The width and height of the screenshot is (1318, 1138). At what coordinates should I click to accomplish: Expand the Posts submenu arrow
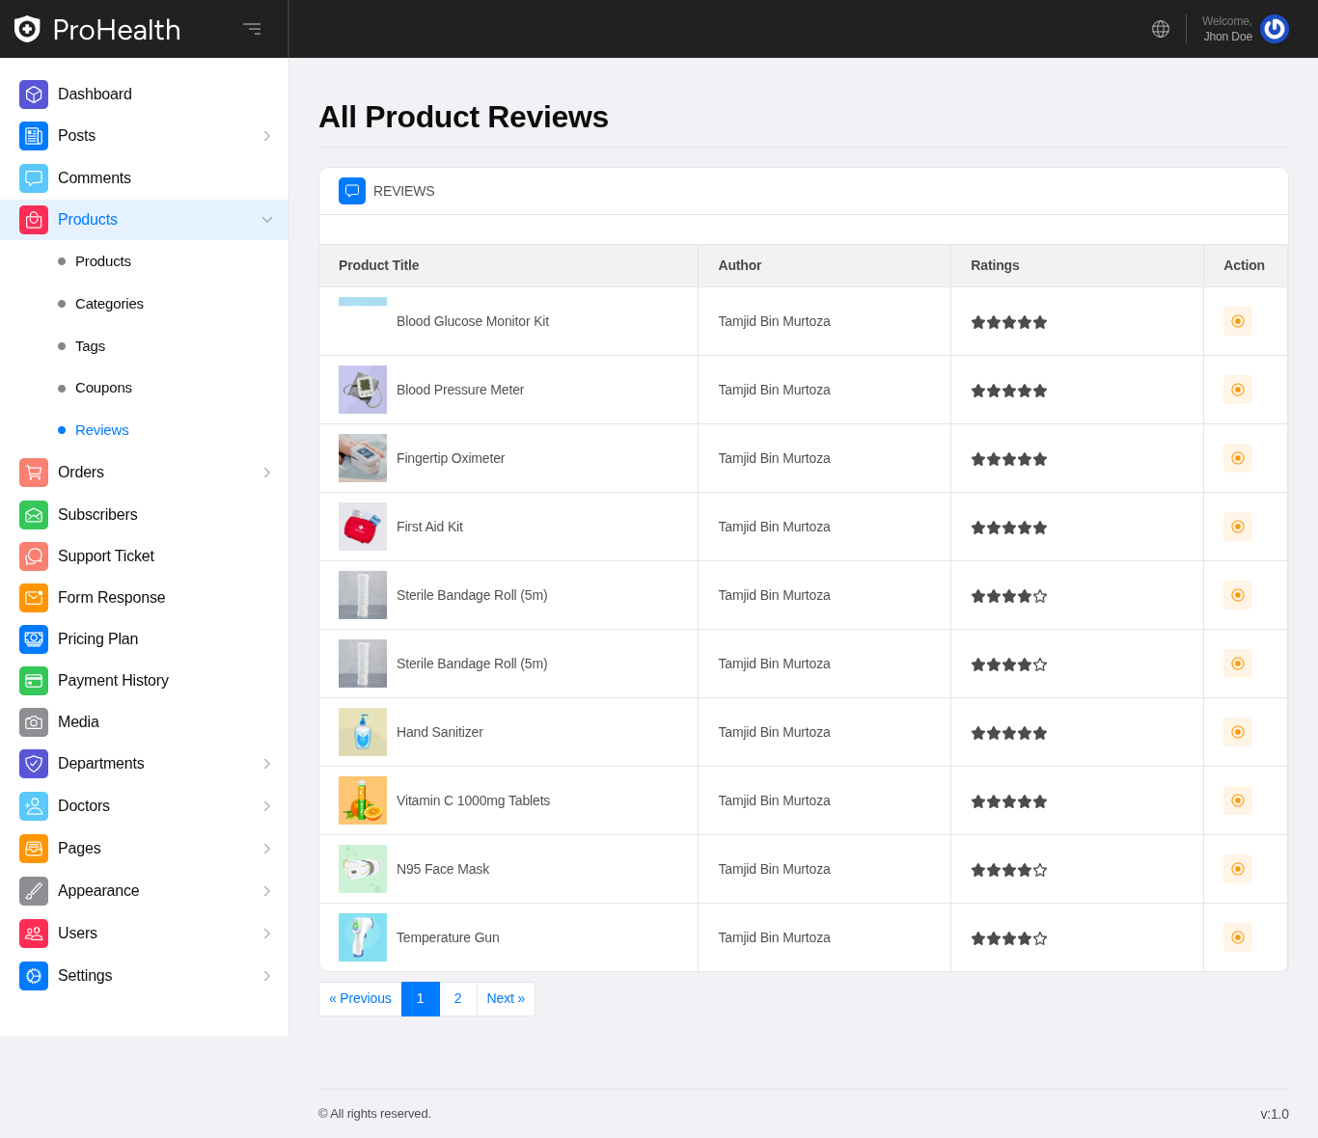[267, 136]
